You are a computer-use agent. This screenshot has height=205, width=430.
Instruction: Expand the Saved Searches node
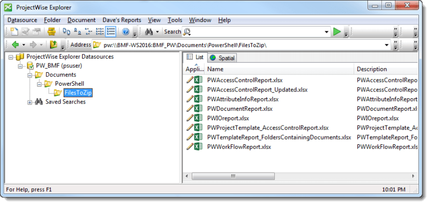(30, 102)
